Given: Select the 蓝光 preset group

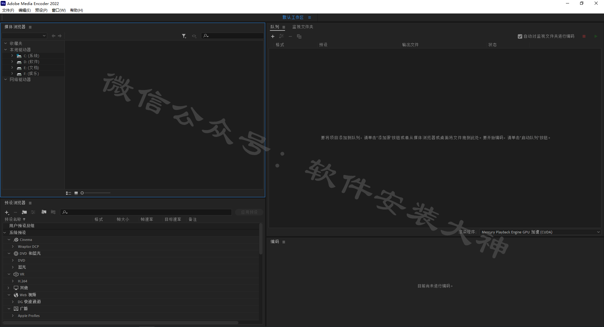Looking at the screenshot, I should pyautogui.click(x=22, y=267).
